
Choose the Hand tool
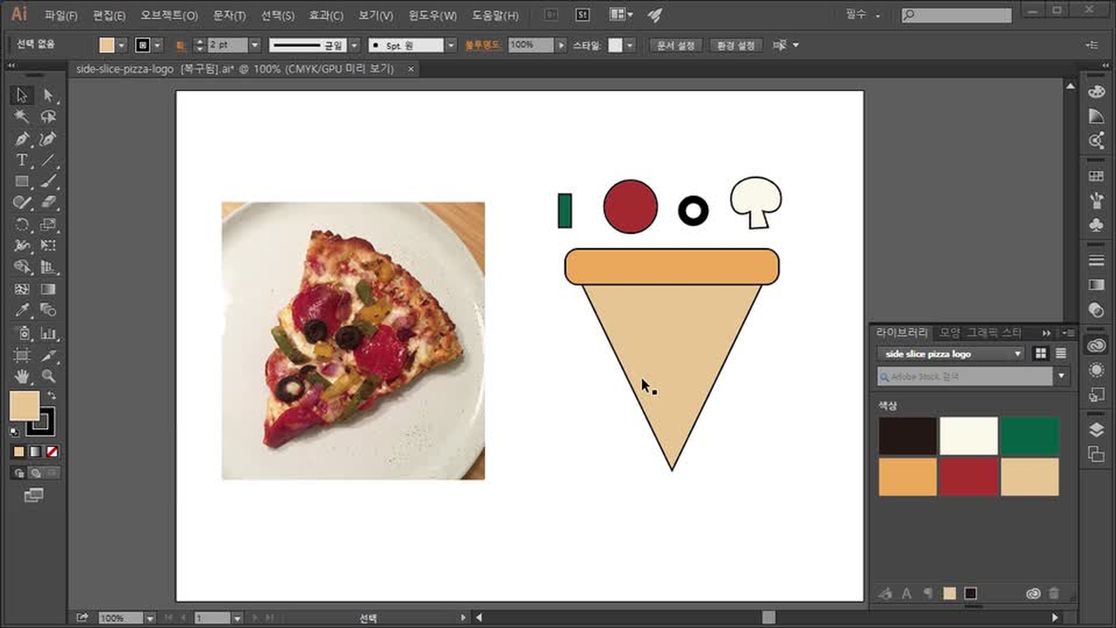click(22, 376)
